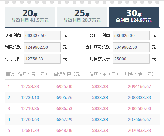Click the 偿还本息（元） column header
Viewport: 164px width, 136px height.
pos(33,74)
